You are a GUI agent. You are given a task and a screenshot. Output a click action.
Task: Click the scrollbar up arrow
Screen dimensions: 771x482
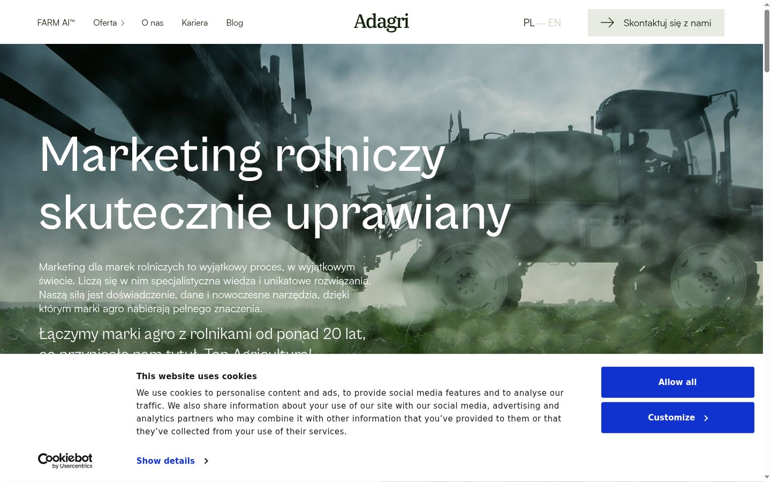[767, 4]
